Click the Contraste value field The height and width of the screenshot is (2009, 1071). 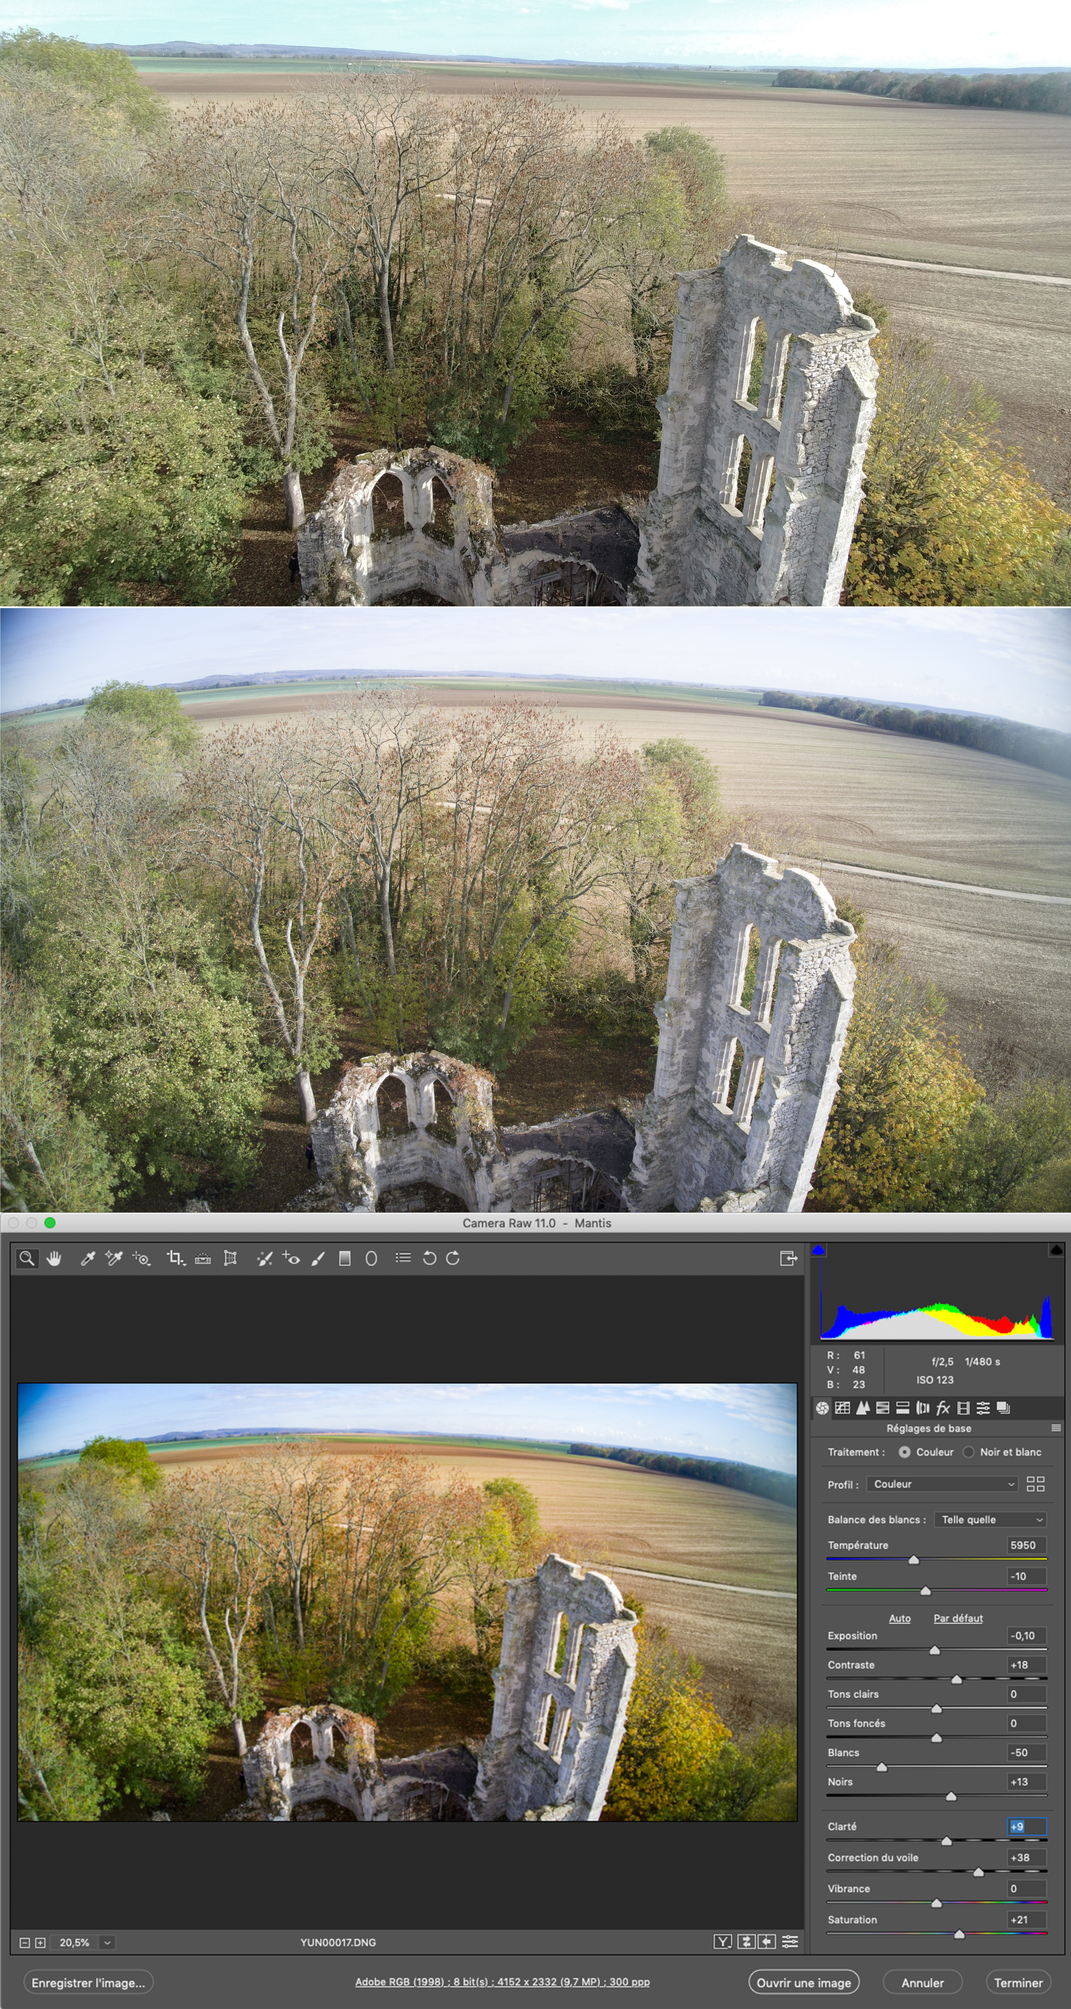(1027, 1665)
